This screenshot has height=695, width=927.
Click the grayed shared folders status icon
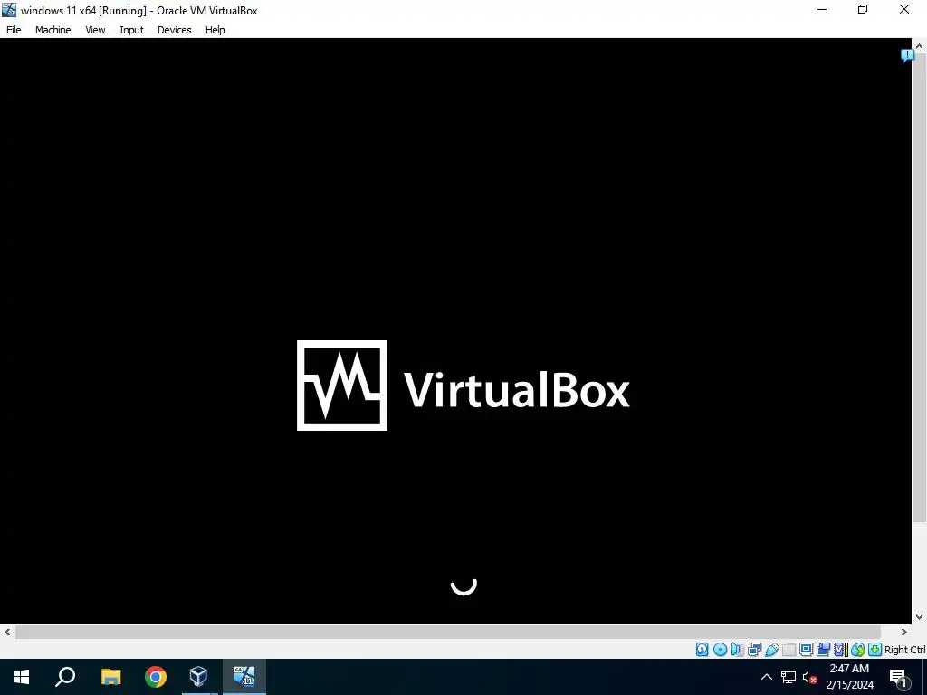tap(788, 650)
